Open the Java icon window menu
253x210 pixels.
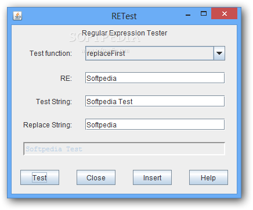pyautogui.click(x=17, y=16)
